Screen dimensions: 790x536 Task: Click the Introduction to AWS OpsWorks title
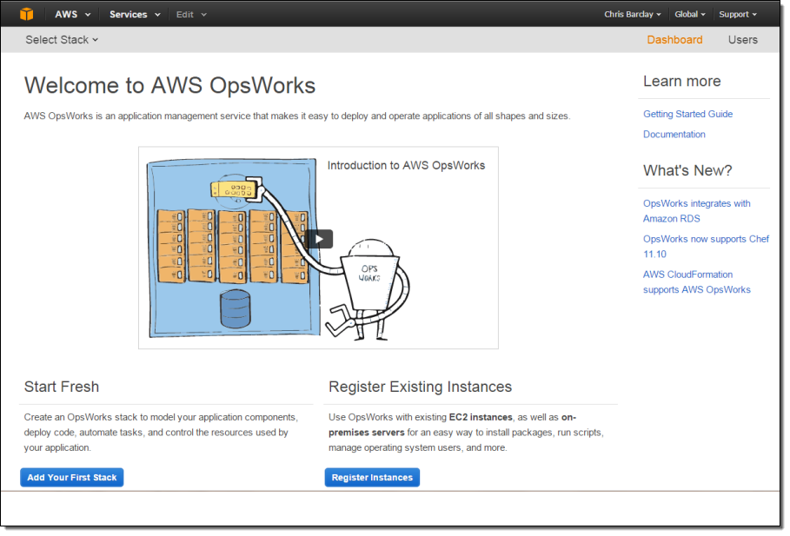[x=406, y=165]
